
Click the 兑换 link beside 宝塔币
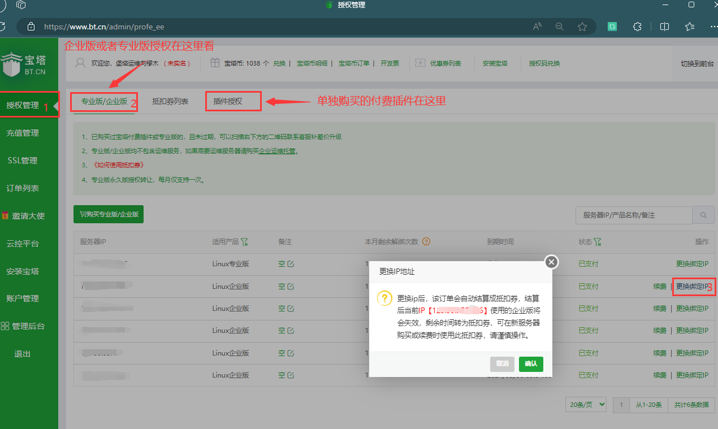(x=279, y=63)
